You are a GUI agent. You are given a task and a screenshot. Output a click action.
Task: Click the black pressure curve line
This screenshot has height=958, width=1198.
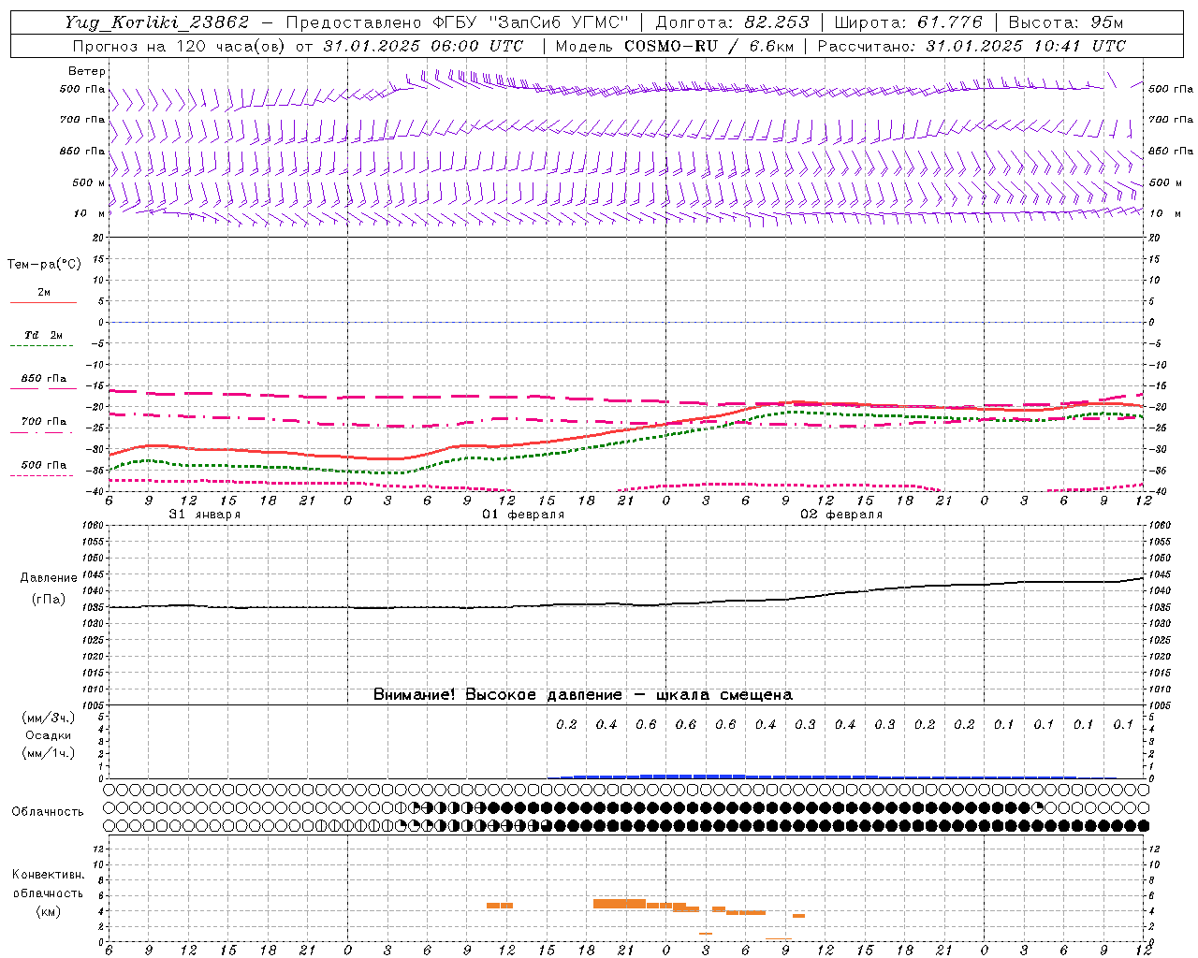(x=625, y=603)
